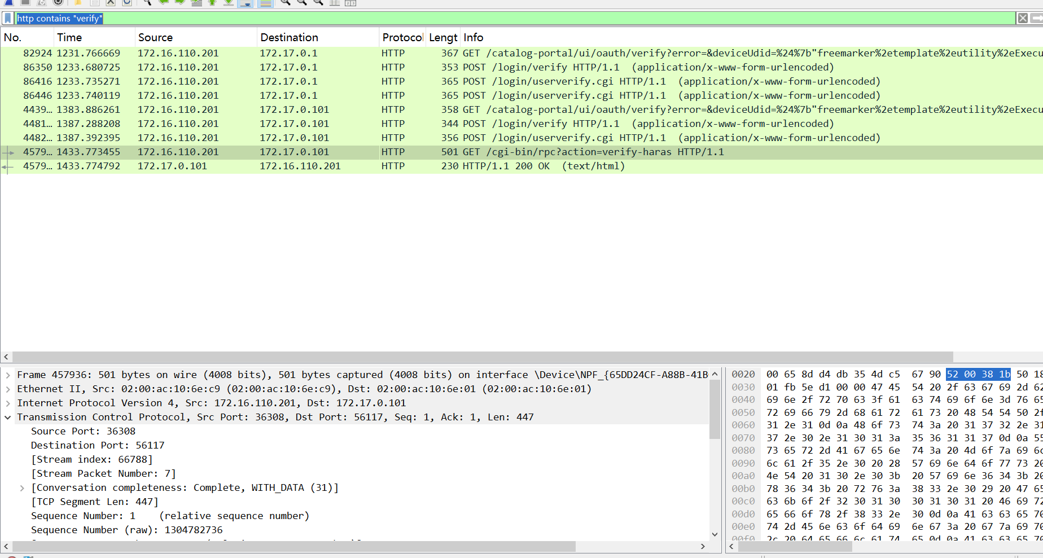Expand the Frame 457936 tree node

coord(8,375)
